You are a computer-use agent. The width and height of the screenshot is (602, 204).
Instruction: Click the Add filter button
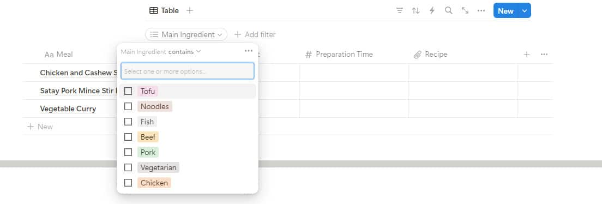[x=255, y=34]
